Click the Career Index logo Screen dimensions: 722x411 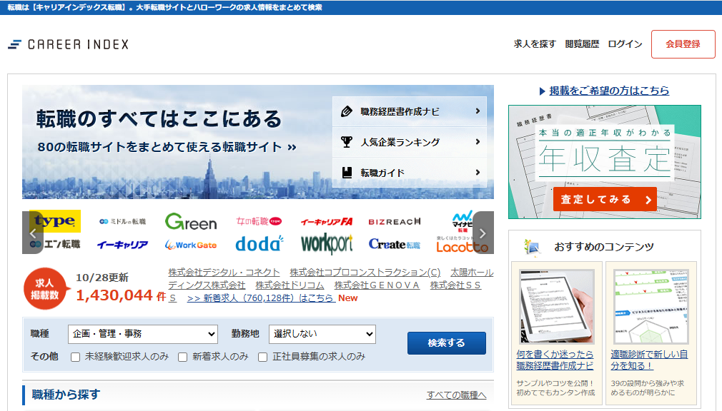[x=69, y=44]
